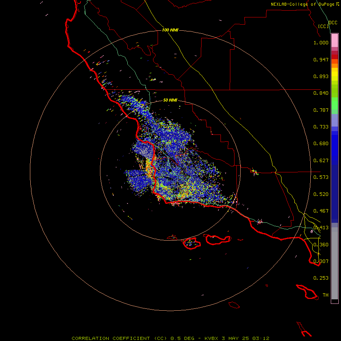Click the 0.627 legend value
This screenshot has height=341, width=341.
321,161
